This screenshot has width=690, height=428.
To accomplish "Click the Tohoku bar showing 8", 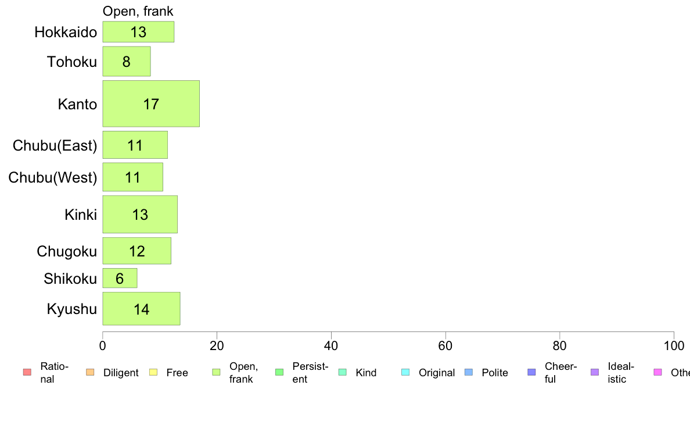I will tap(127, 61).
